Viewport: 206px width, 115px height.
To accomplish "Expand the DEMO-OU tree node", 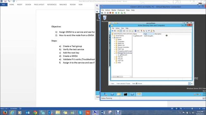I will point(115,43).
